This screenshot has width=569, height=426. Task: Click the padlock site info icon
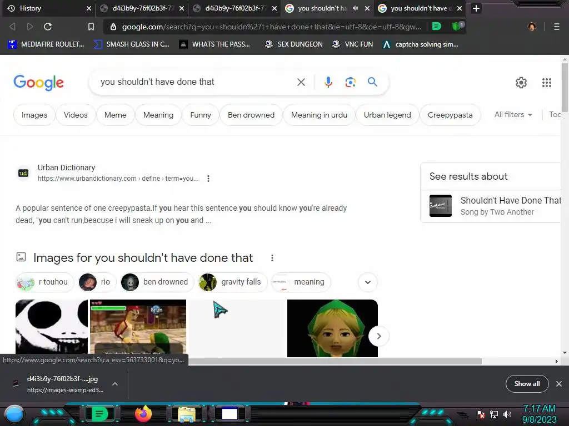pyautogui.click(x=113, y=27)
